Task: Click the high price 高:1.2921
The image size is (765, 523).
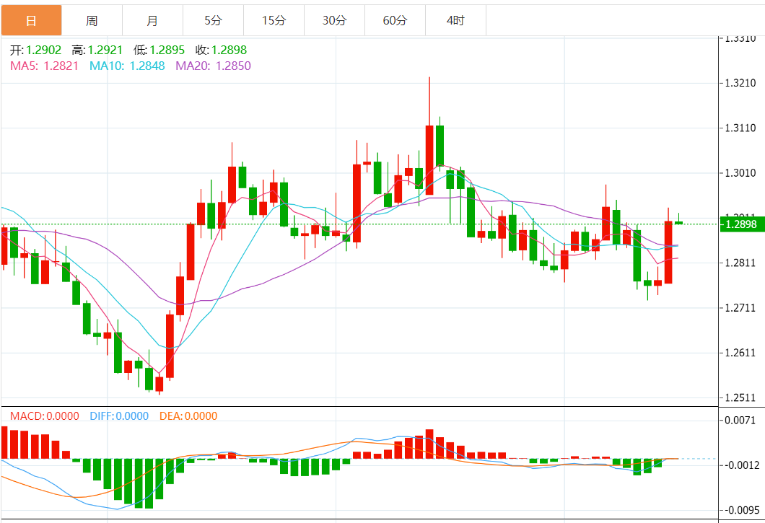Action: 97,50
